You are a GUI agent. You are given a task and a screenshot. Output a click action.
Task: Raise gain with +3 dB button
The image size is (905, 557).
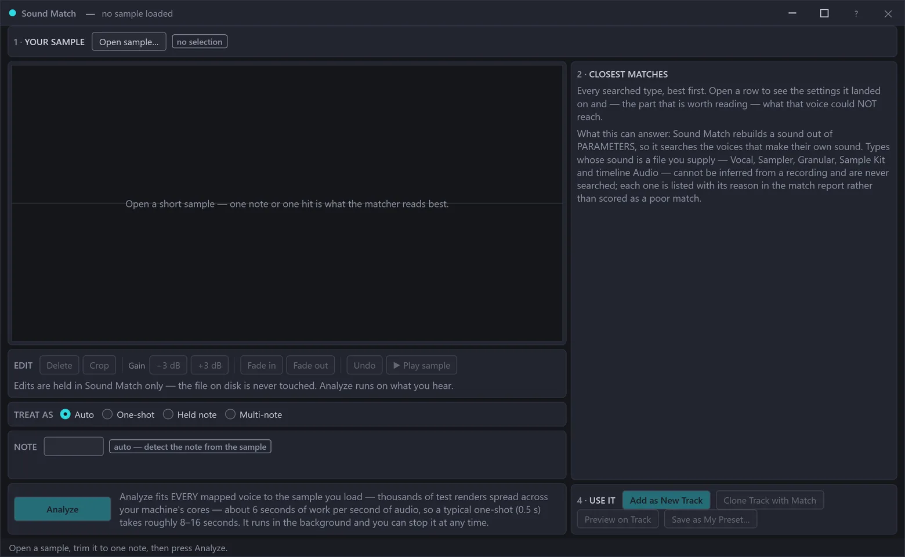pyautogui.click(x=209, y=365)
